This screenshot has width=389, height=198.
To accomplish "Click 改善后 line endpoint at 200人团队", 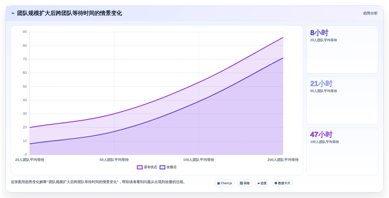I will click(283, 58).
